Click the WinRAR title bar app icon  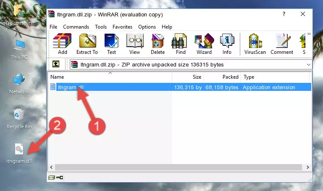(x=52, y=14)
